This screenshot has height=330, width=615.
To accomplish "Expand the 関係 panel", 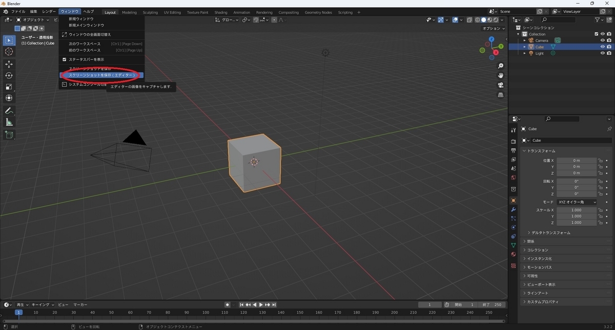I will [566, 241].
